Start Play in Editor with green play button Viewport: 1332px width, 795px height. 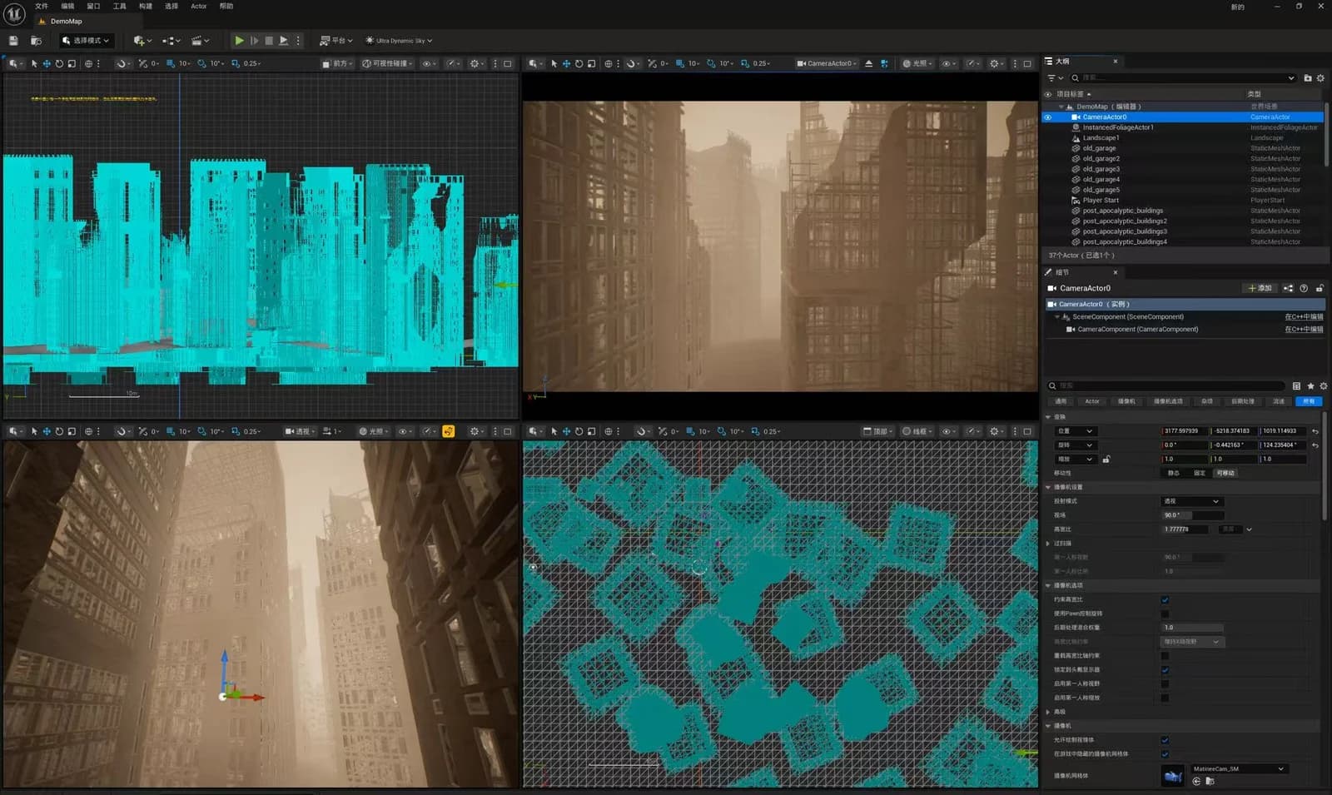[239, 40]
